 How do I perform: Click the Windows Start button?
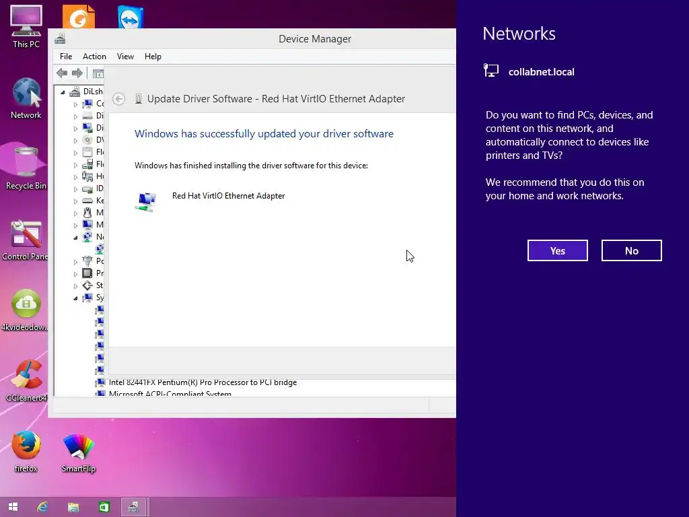point(13,507)
